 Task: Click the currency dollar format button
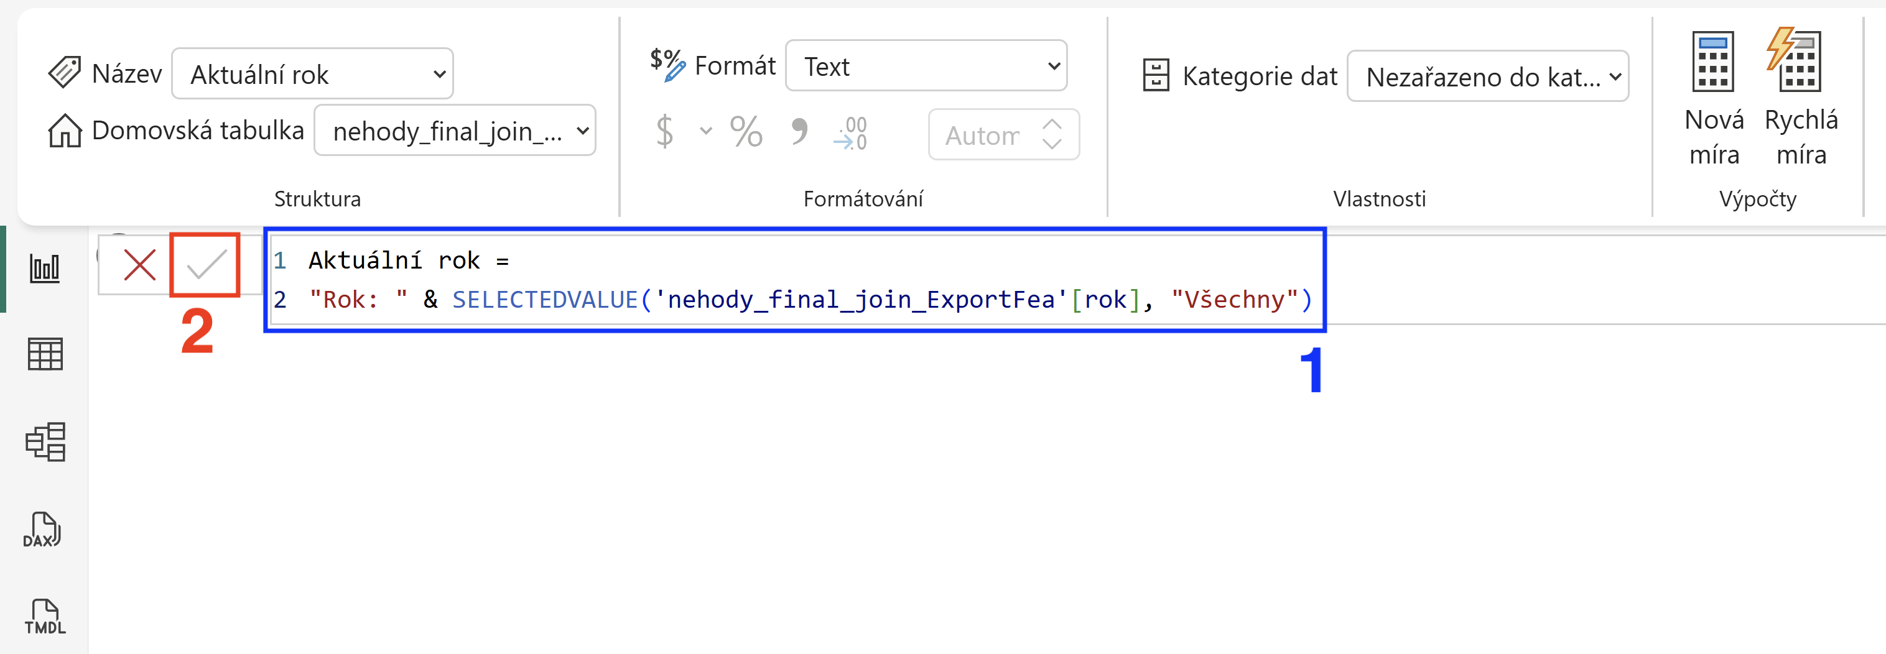[664, 132]
